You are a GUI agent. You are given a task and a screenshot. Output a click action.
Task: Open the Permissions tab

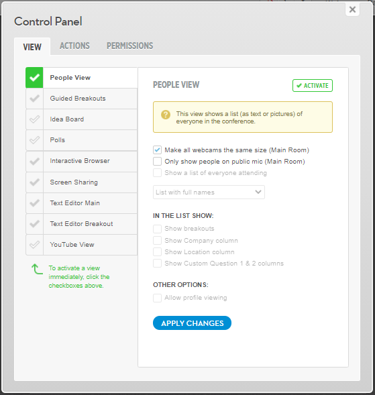point(129,46)
